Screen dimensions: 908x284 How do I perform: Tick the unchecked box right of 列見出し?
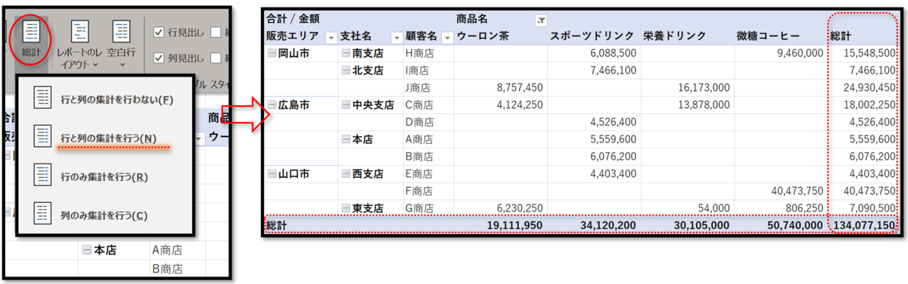click(216, 58)
